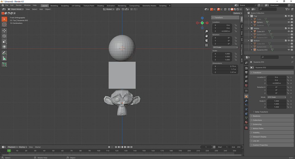
Task: Click the viewport zoom magnifier icon
Action: tap(206, 31)
